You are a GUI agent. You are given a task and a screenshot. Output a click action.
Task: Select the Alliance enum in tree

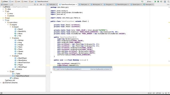click(19, 69)
